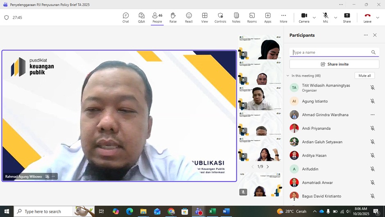Click the Share invite button

334,64
